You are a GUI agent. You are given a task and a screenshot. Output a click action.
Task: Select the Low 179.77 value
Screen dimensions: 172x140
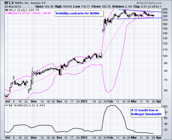tap(82, 7)
